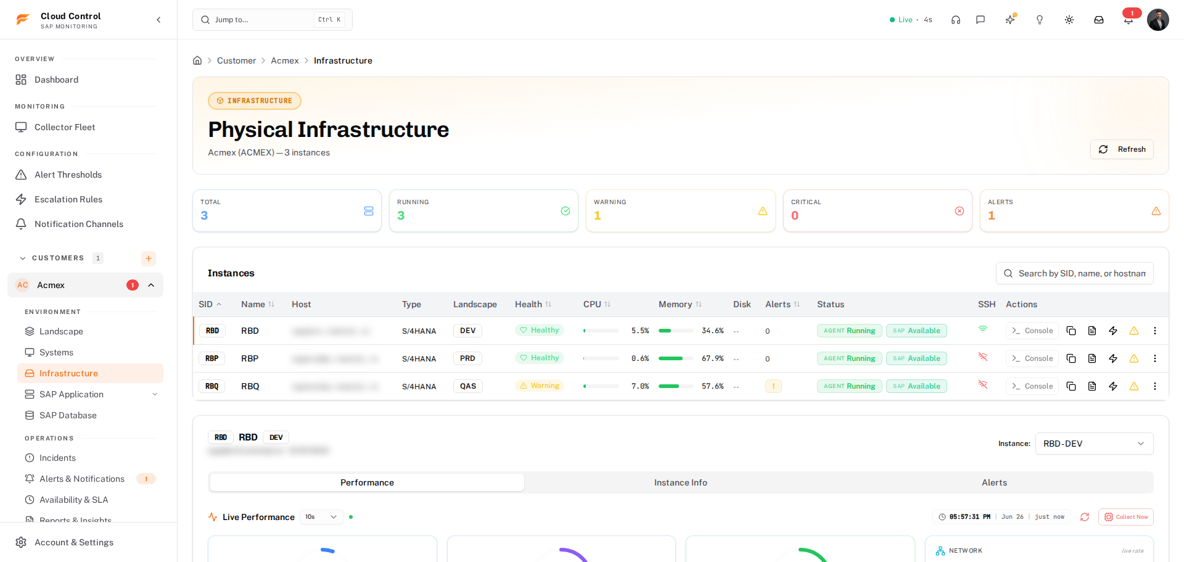Click the sparkle AI assistant icon
The image size is (1184, 562).
coord(1010,20)
